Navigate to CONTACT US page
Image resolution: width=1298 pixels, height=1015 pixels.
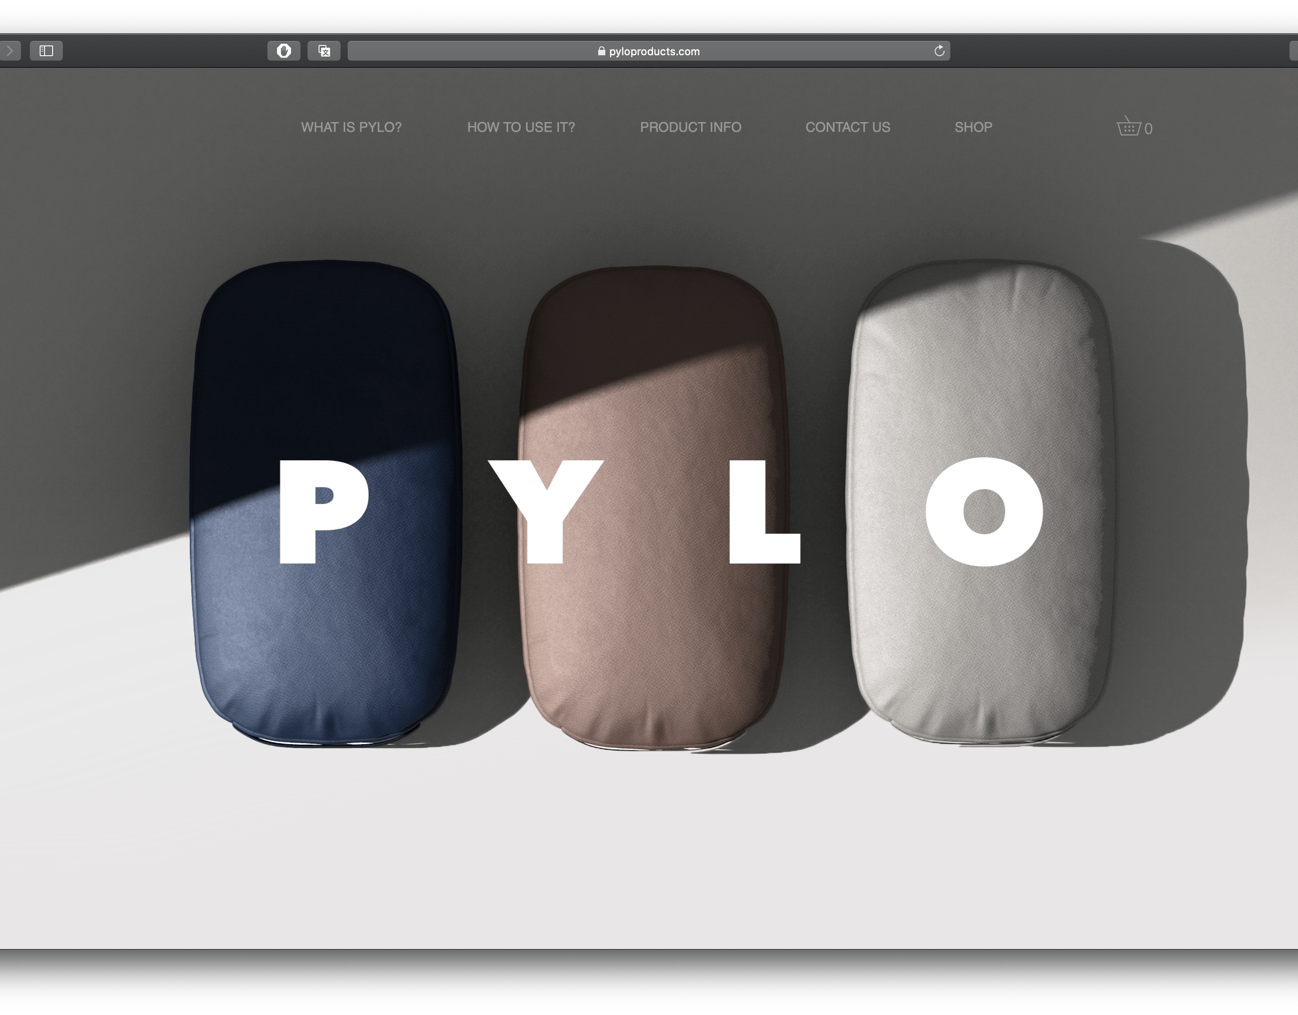click(847, 127)
